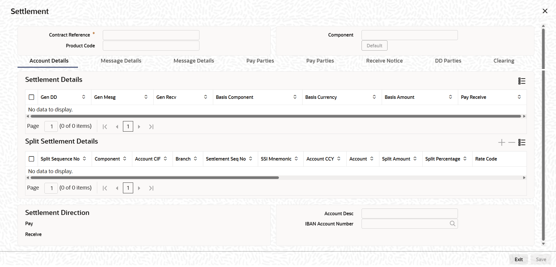
Task: Focus the Component field
Action: (x=409, y=35)
